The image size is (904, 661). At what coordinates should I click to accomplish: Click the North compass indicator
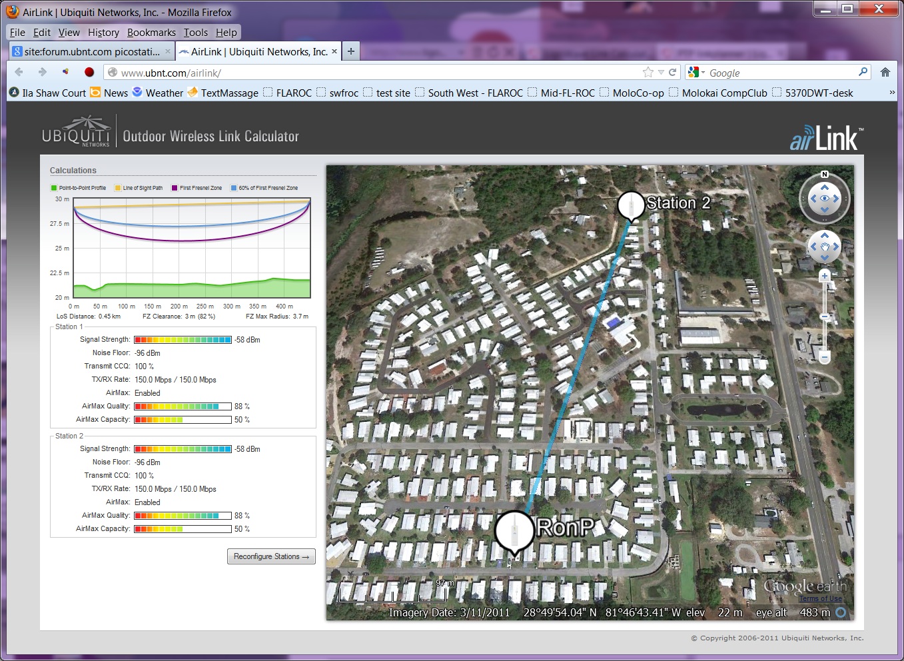(825, 175)
